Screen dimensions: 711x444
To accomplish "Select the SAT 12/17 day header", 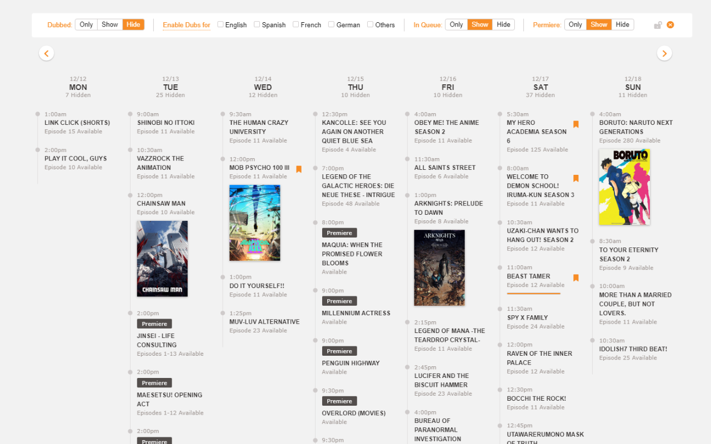I will pyautogui.click(x=540, y=87).
